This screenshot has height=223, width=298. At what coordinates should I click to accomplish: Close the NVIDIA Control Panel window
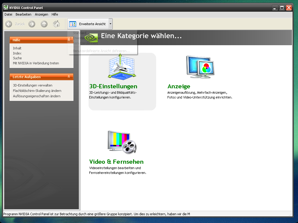coord(289,8)
